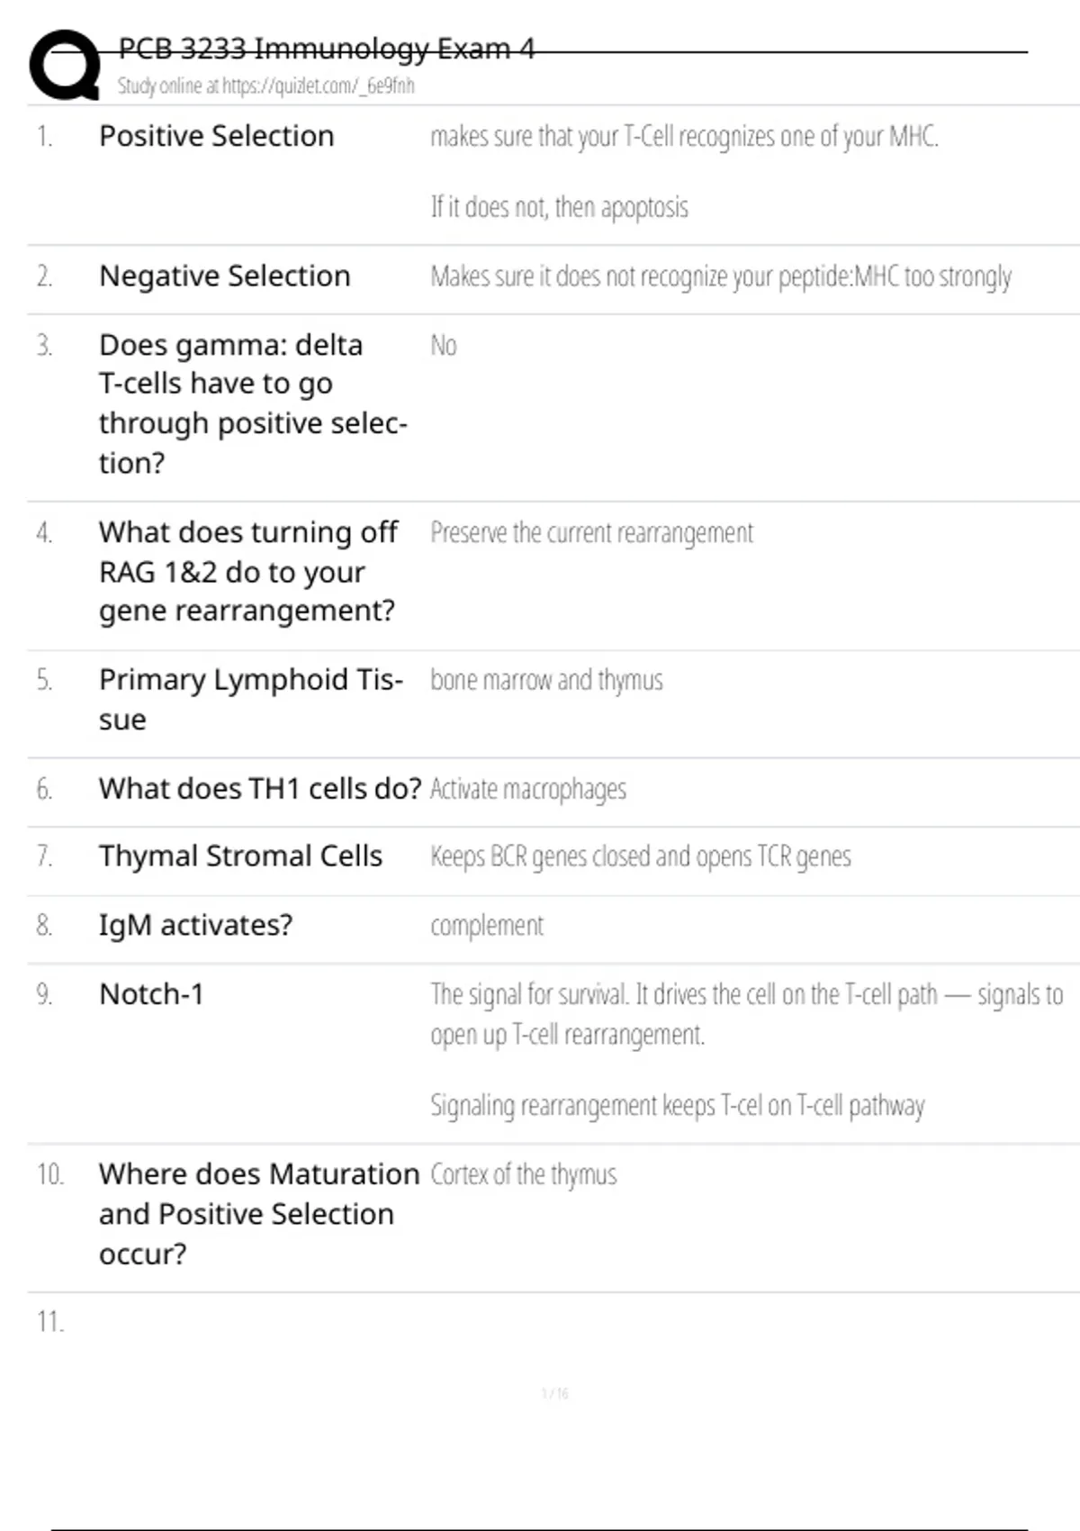Screen dimensions: 1080x1531
Task: Click the page number indicator 1/16
Action: tap(554, 1394)
